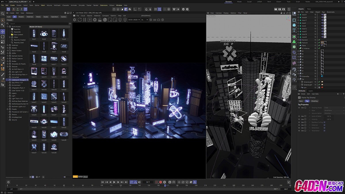
Task: Select the holo7 model thumbnail
Action: tap(53, 46)
